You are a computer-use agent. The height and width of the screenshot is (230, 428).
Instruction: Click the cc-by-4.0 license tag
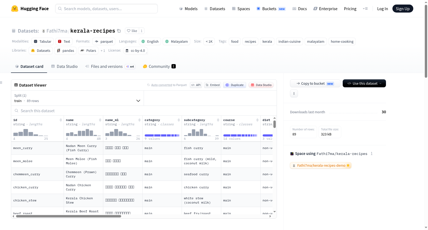(135, 50)
